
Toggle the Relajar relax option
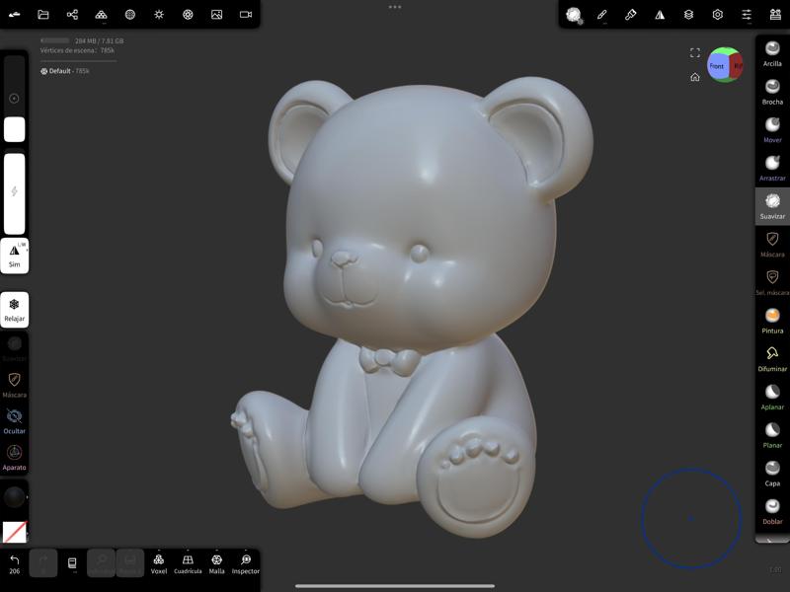click(14, 310)
